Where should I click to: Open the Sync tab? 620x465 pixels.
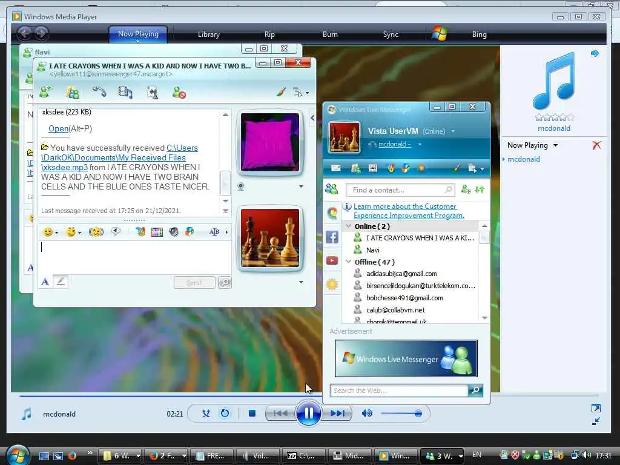click(x=391, y=35)
